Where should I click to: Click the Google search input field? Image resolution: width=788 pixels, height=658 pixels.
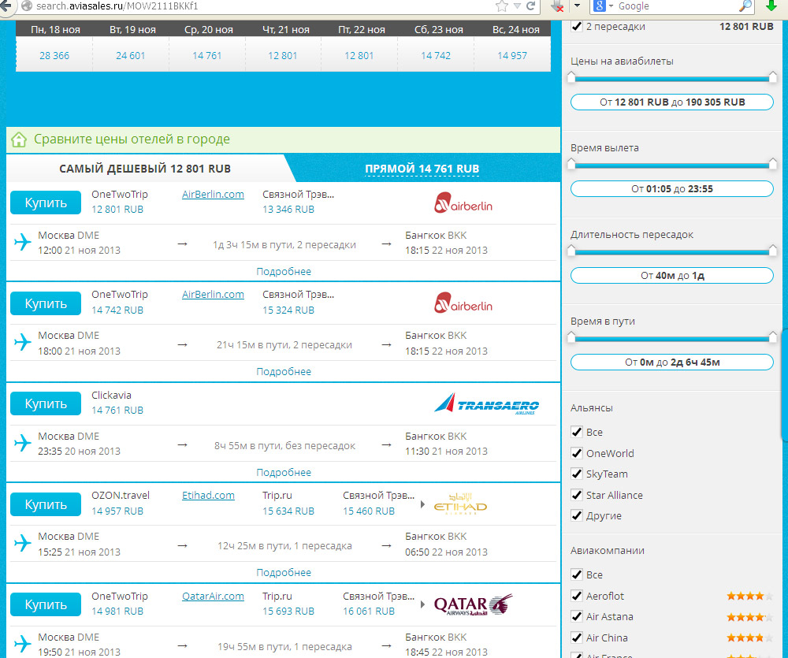tap(677, 6)
